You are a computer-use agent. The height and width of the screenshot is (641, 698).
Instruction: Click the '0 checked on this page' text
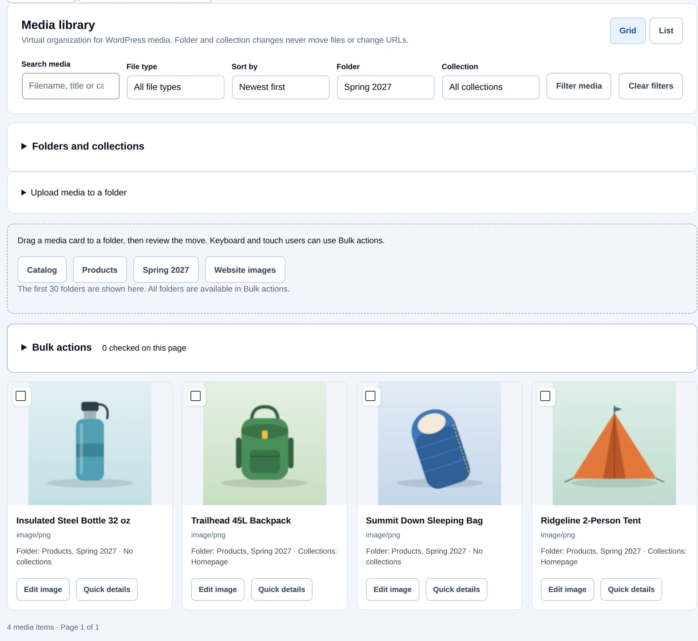point(144,348)
